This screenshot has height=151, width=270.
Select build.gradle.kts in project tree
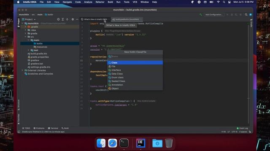pos(37,54)
